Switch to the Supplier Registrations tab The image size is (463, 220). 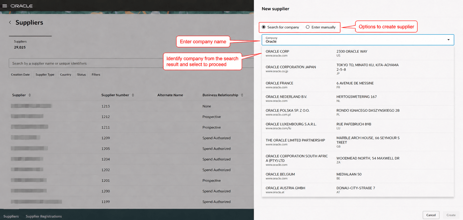click(x=44, y=216)
